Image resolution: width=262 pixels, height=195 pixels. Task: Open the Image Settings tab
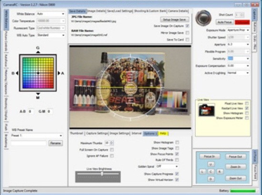[x=120, y=133]
